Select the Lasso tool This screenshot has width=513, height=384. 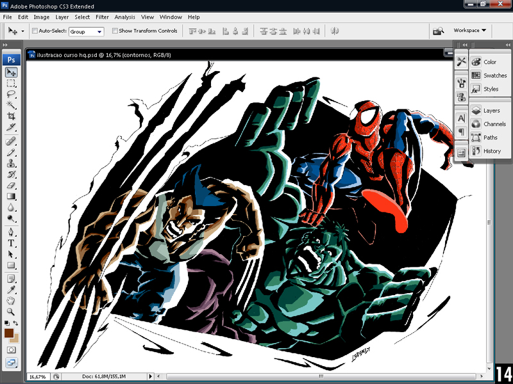12,93
